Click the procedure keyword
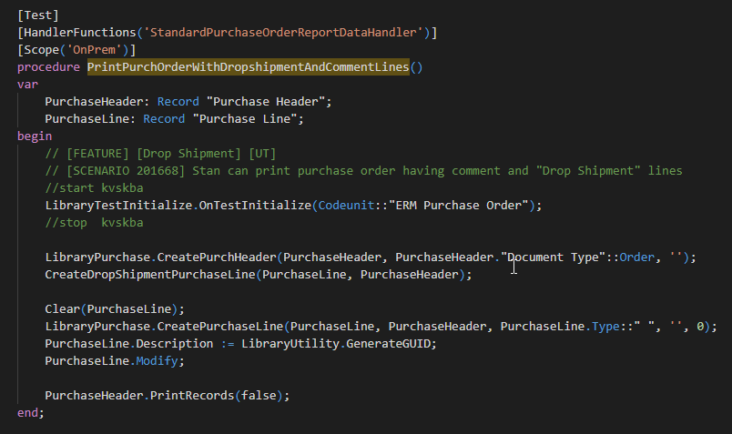The height and width of the screenshot is (434, 732). (x=48, y=67)
